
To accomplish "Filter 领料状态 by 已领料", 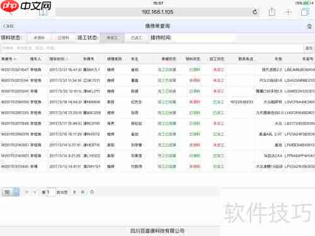I will point(63,38).
